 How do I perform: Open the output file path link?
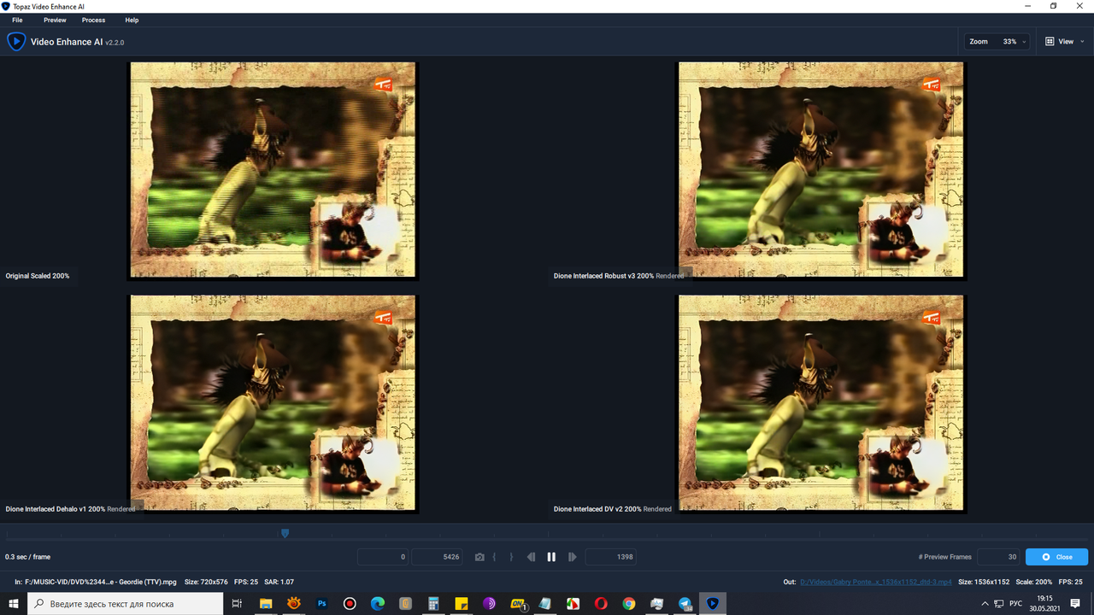click(x=876, y=582)
